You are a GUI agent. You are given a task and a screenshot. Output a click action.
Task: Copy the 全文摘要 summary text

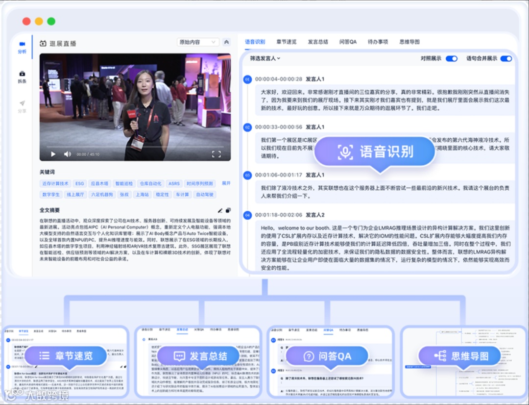tap(228, 210)
